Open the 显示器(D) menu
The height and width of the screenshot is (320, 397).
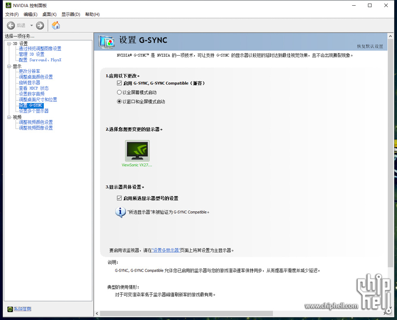tap(70, 15)
